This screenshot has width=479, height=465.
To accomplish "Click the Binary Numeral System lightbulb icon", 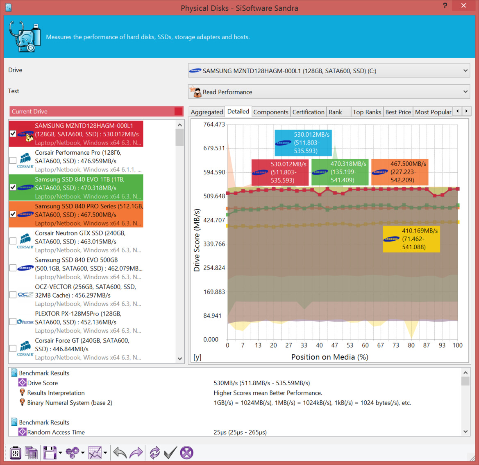I will pyautogui.click(x=22, y=402).
